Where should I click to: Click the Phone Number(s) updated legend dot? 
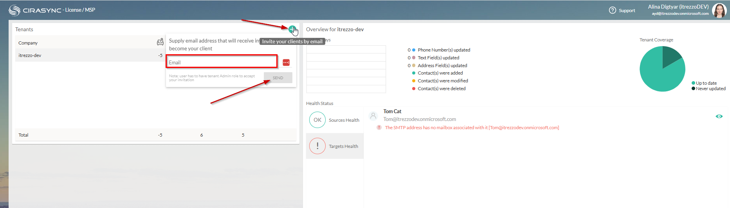(x=414, y=50)
